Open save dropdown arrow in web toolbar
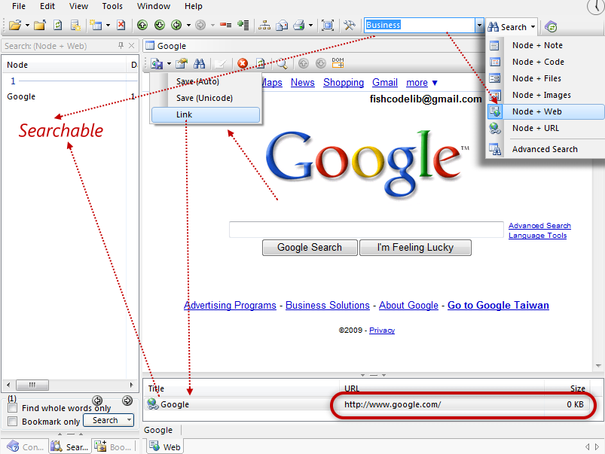The width and height of the screenshot is (605, 454). click(x=169, y=64)
